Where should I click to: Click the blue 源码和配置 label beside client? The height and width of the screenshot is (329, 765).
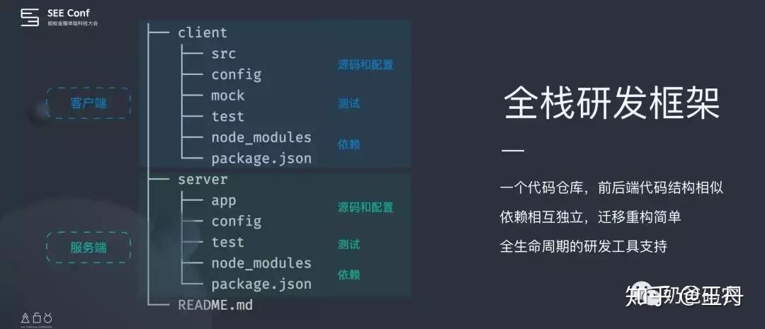click(x=365, y=65)
